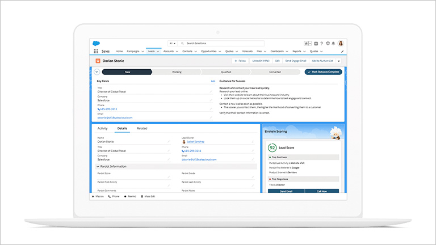
Task: Click phone number in Key Fields
Action: click(x=107, y=109)
